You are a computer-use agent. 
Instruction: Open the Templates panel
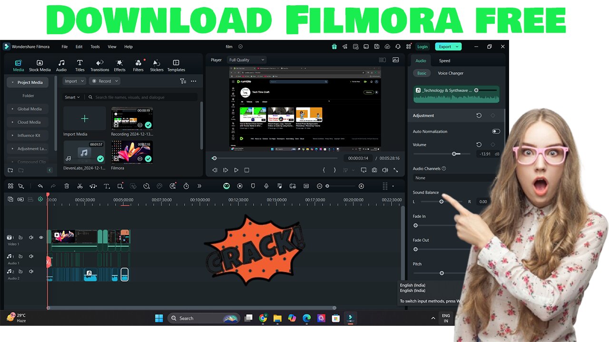click(176, 66)
